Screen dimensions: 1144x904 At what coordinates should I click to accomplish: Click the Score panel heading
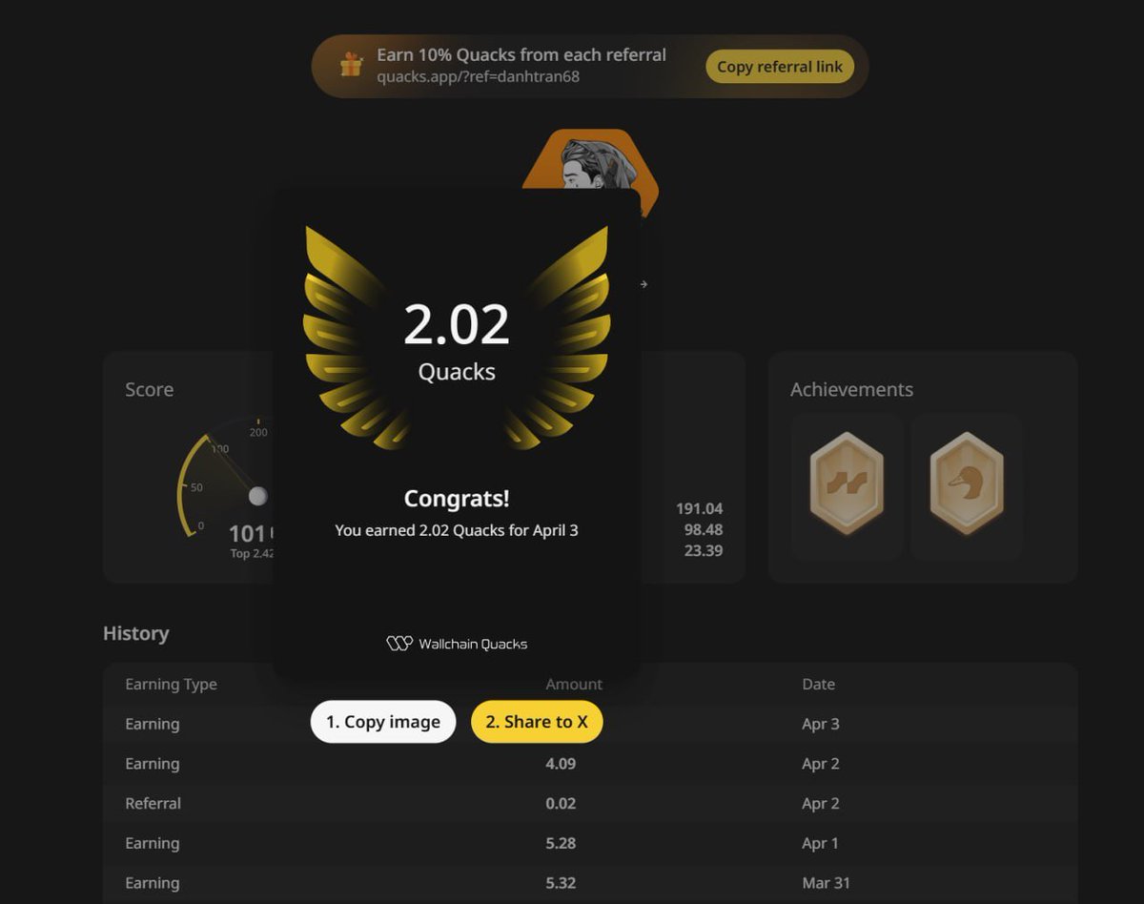(x=150, y=389)
